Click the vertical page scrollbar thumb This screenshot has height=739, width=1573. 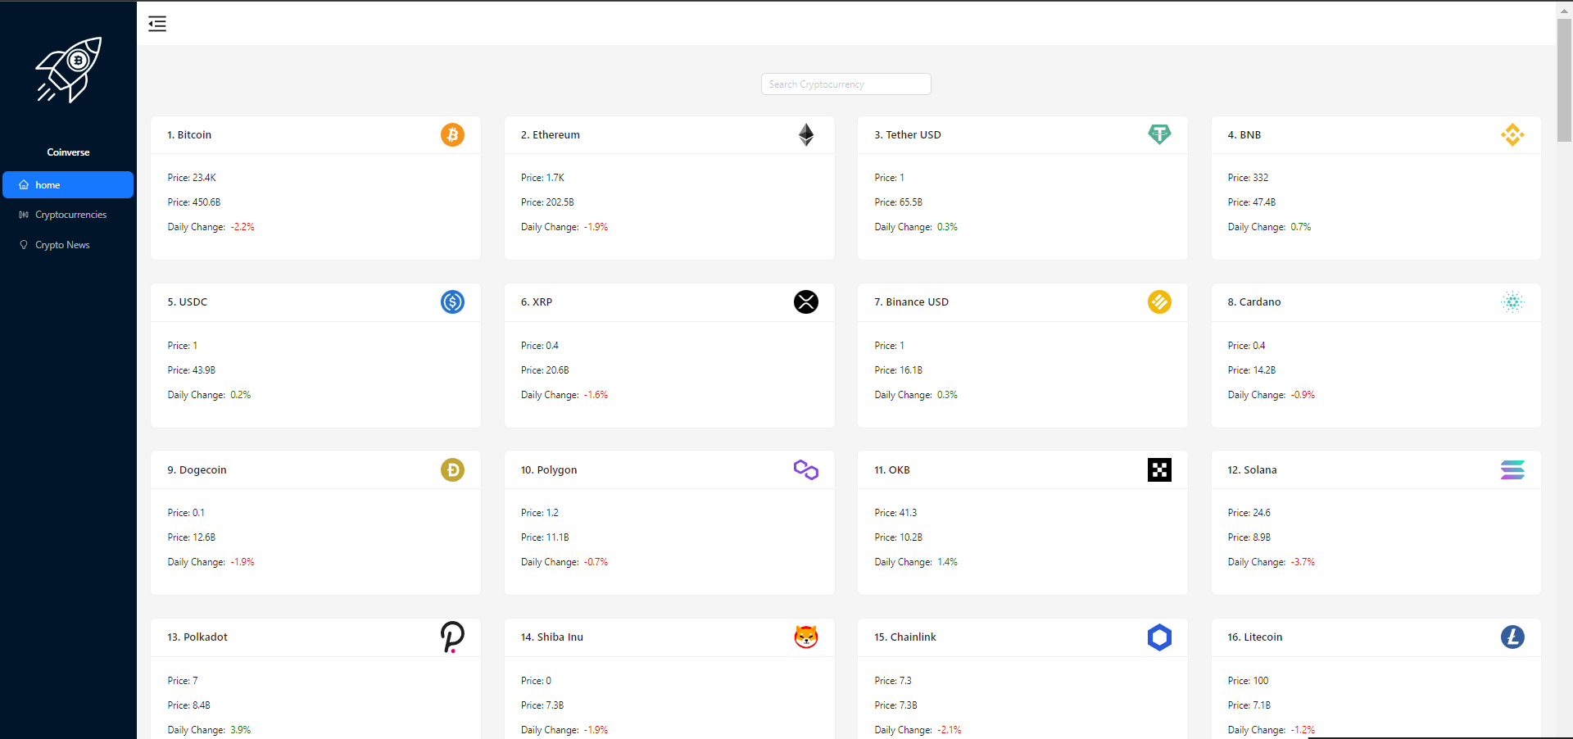tap(1564, 79)
